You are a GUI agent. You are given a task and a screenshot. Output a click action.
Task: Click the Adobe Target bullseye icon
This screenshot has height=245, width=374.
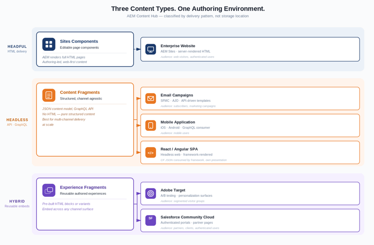point(151,194)
